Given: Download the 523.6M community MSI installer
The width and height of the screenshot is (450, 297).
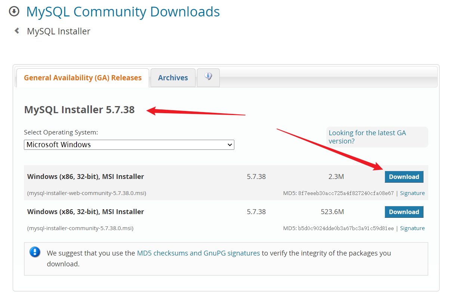Looking at the screenshot, I should pyautogui.click(x=404, y=212).
